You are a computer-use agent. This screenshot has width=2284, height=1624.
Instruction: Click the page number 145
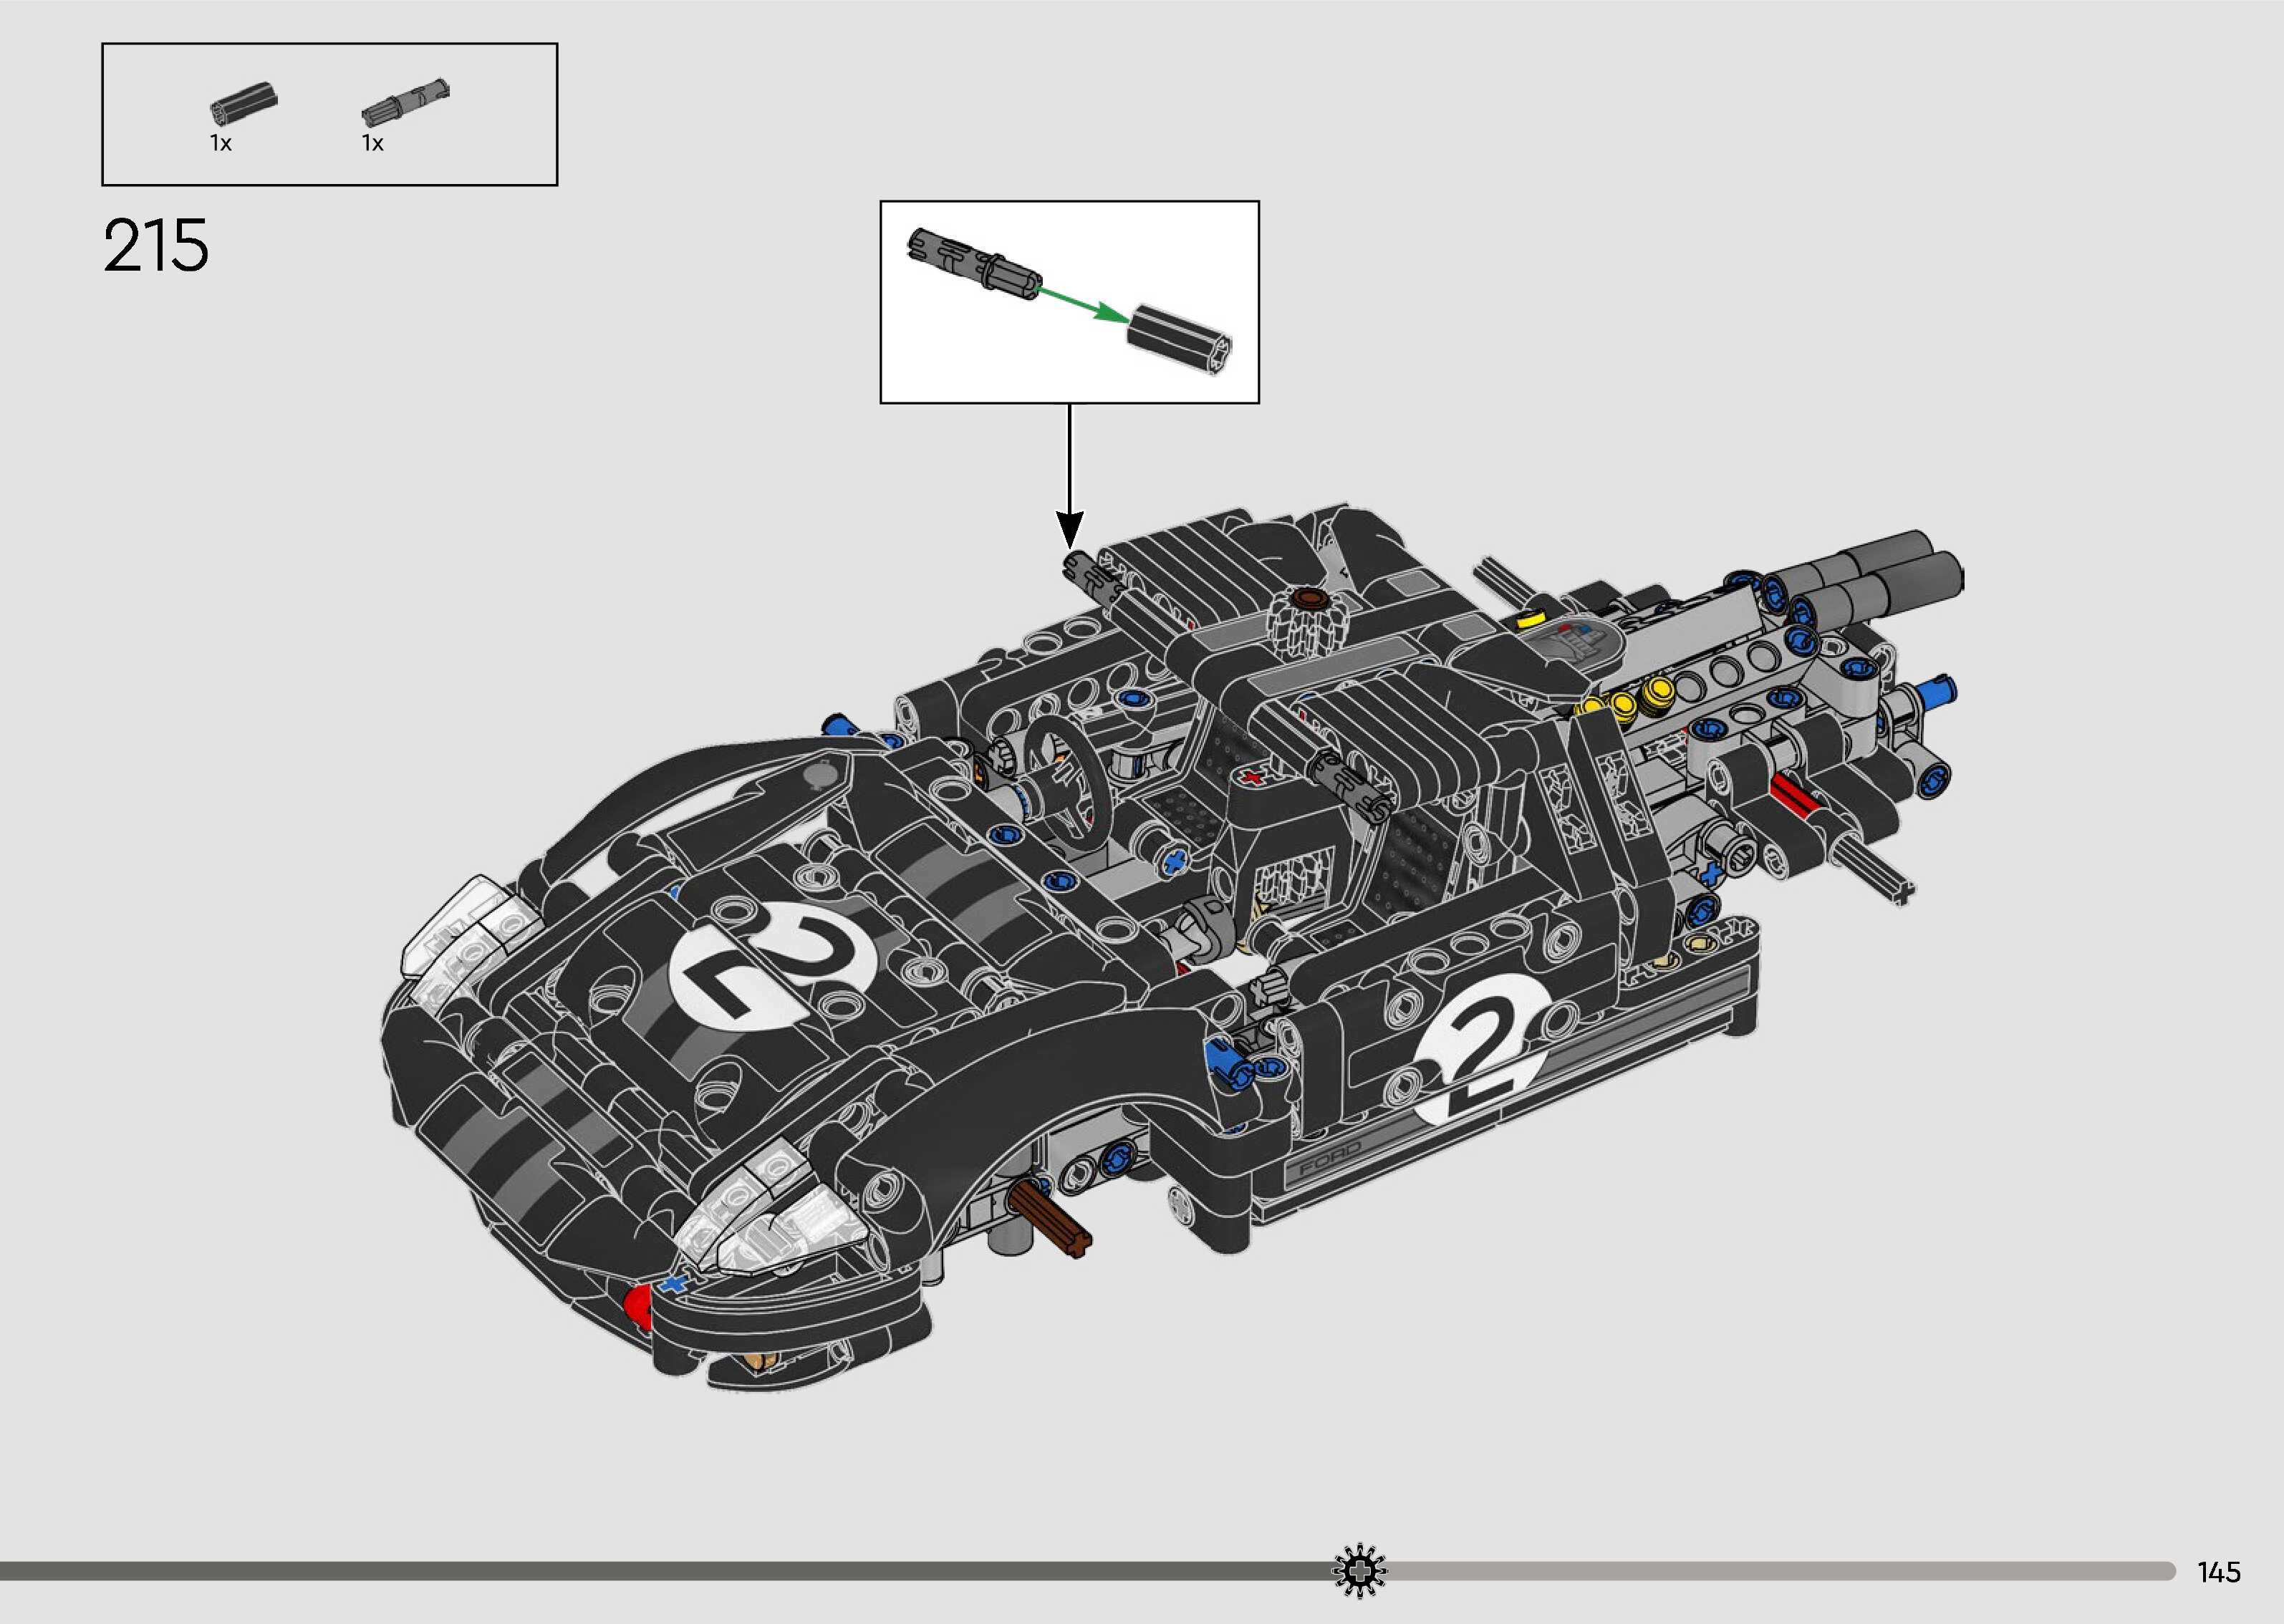2218,1572
